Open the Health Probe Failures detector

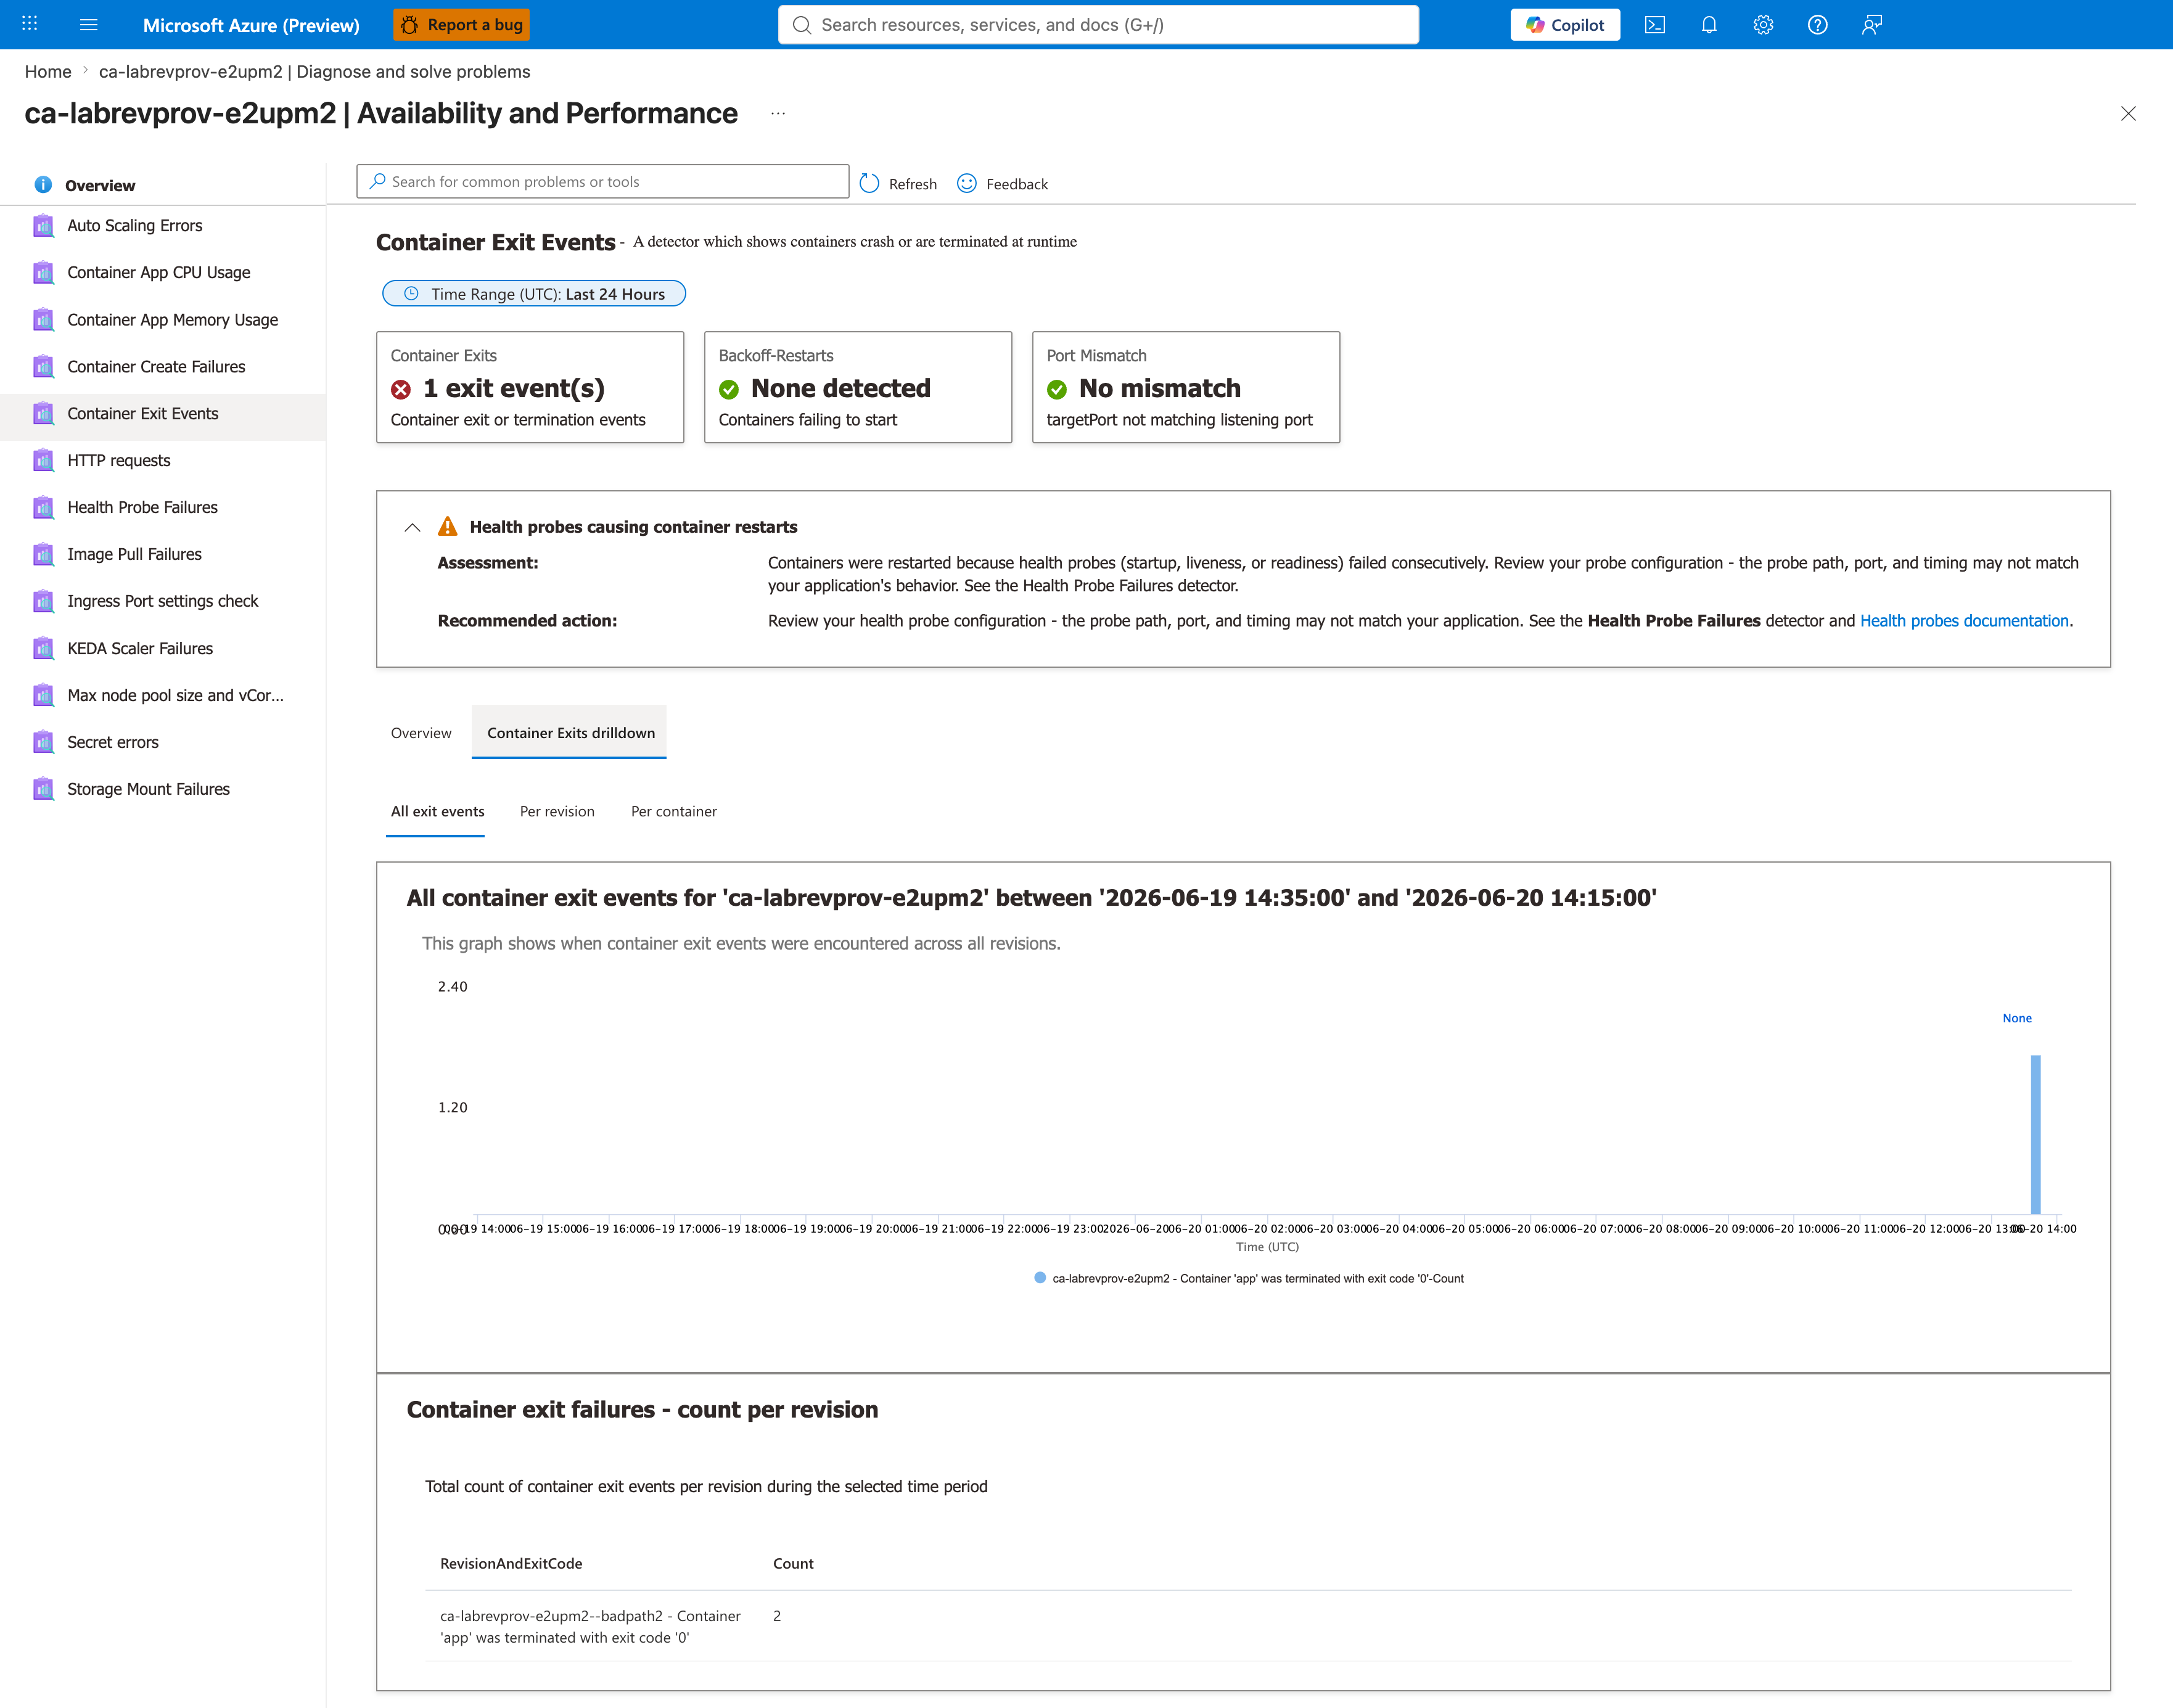tap(142, 507)
